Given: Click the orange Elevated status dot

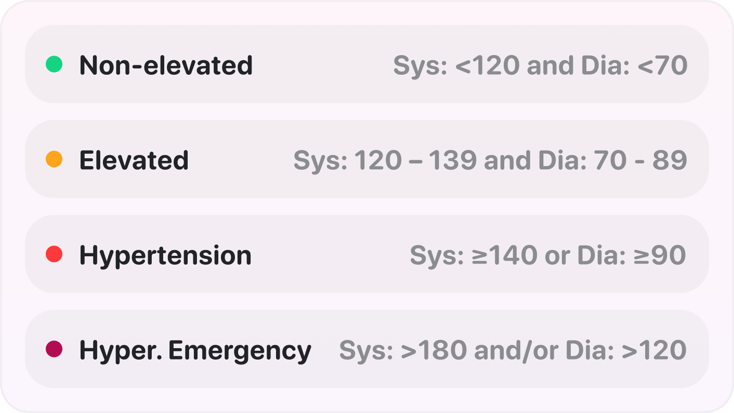Looking at the screenshot, I should click(x=54, y=159).
